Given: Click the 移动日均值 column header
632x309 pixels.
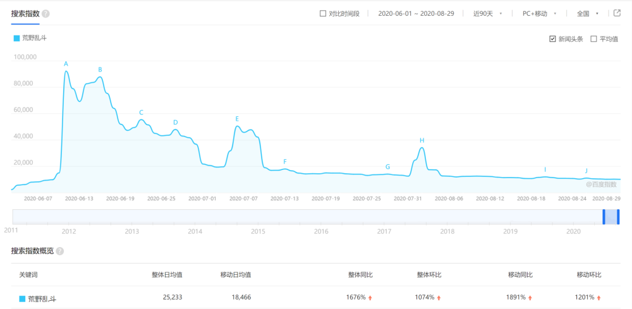Looking at the screenshot, I should point(236,275).
